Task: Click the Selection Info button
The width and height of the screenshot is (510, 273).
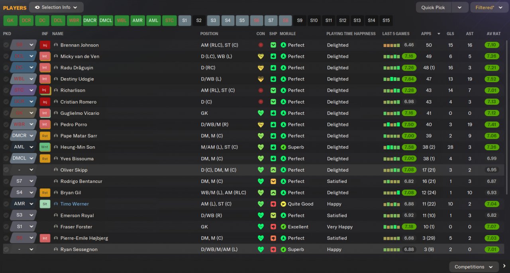Action: (x=56, y=7)
